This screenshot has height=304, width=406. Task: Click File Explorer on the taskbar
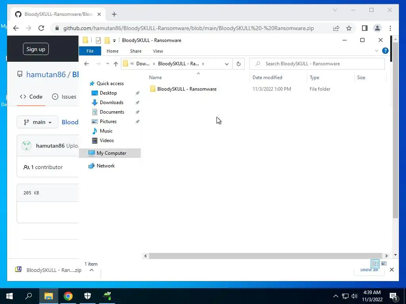[x=48, y=296]
